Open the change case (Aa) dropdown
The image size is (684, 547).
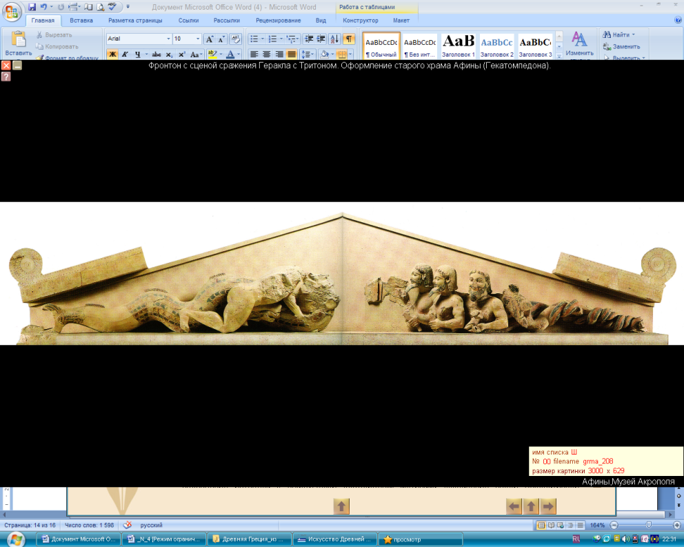[x=196, y=54]
